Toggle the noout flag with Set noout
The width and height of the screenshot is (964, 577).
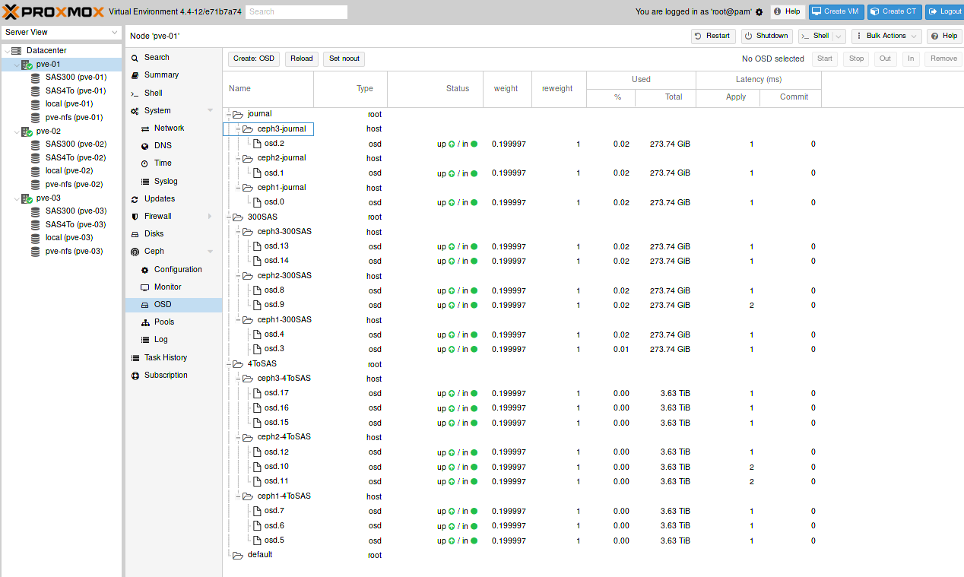click(345, 59)
